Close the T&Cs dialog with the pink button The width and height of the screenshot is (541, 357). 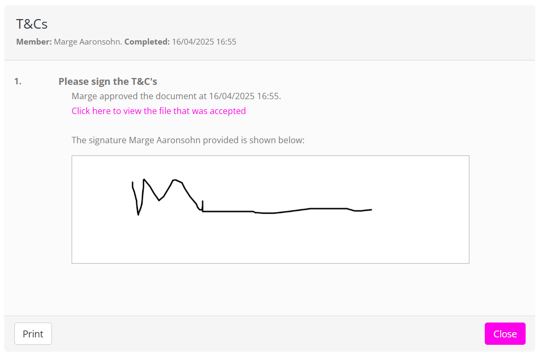[504, 334]
